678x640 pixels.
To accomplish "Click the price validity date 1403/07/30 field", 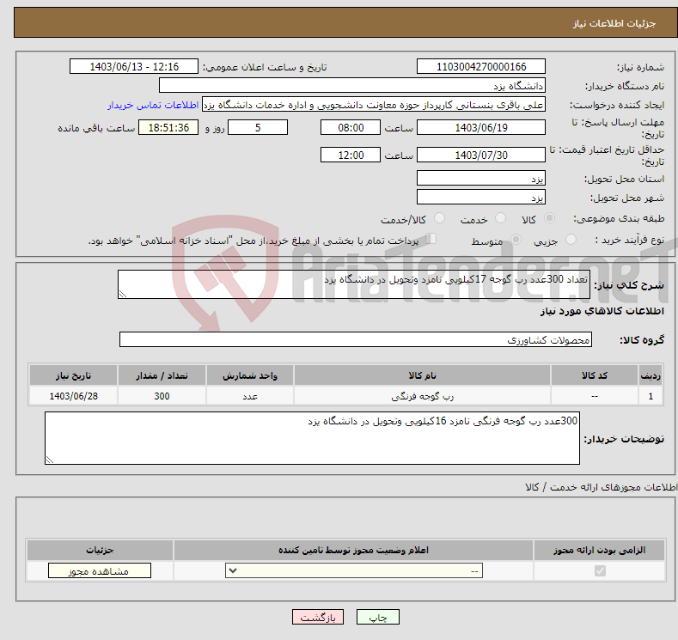I will pyautogui.click(x=481, y=155).
